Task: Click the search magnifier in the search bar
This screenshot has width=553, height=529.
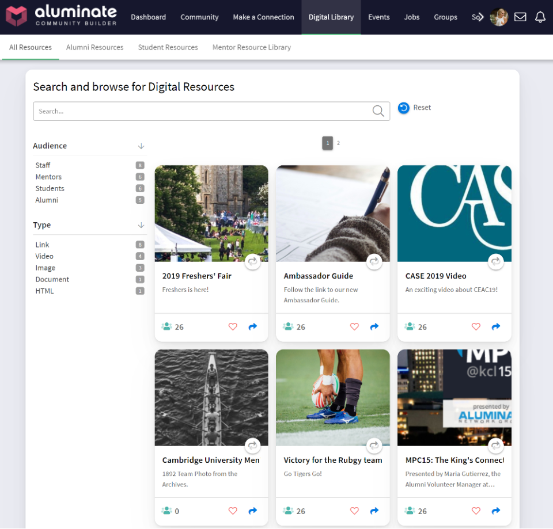Action: (x=378, y=111)
